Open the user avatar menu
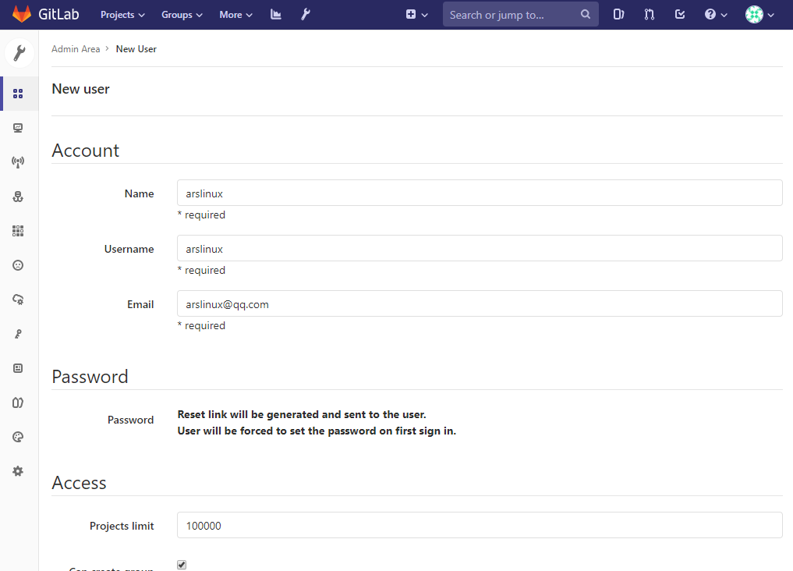 pyautogui.click(x=759, y=15)
